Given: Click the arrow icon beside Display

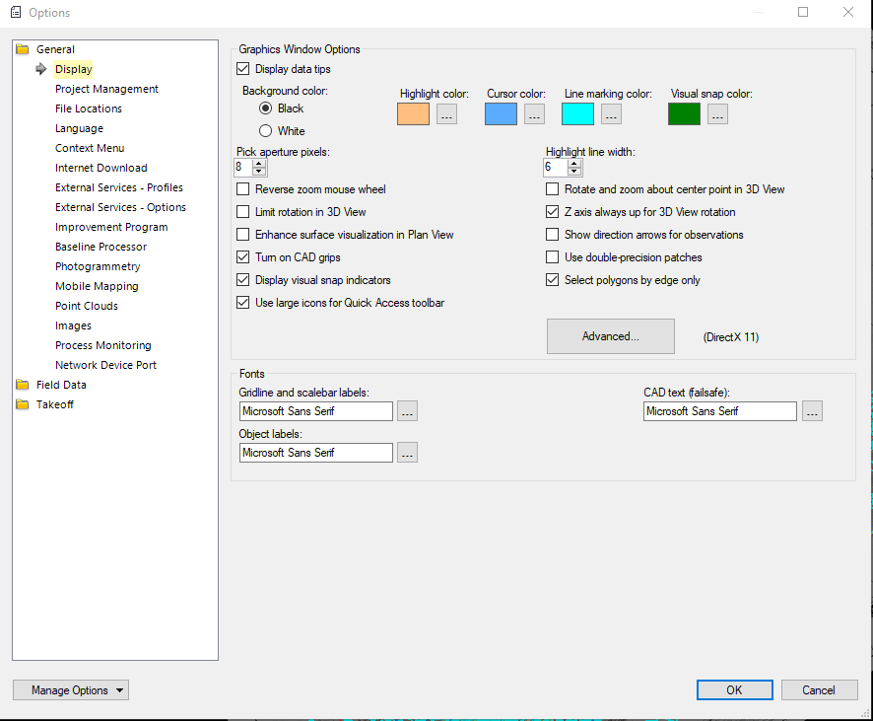Looking at the screenshot, I should pyautogui.click(x=41, y=69).
